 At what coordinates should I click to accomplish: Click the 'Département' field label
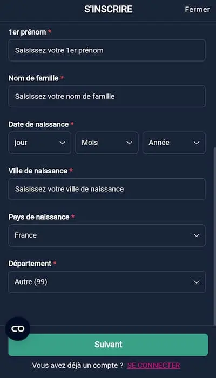pos(30,264)
